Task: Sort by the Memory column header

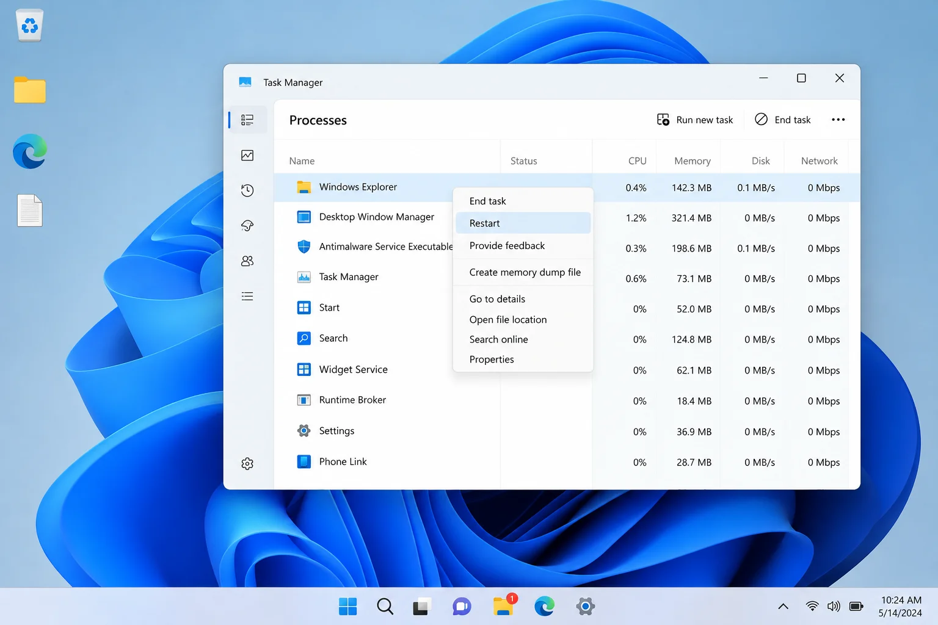Action: pyautogui.click(x=693, y=161)
